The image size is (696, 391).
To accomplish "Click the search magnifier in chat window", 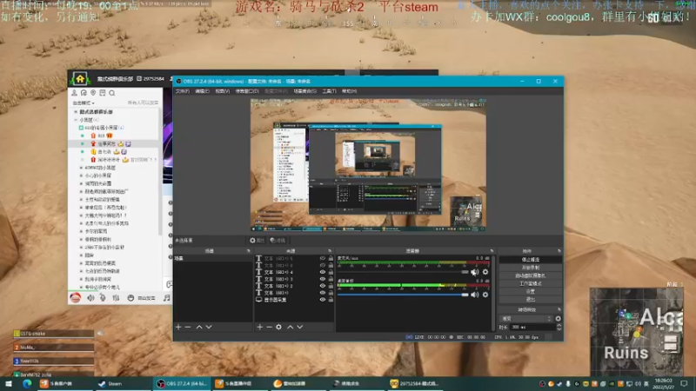I will 112,93.
